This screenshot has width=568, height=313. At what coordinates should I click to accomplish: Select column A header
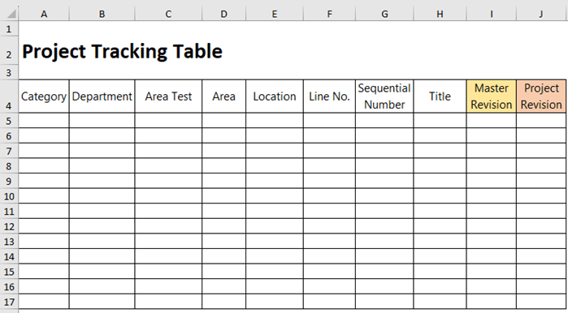[44, 14]
